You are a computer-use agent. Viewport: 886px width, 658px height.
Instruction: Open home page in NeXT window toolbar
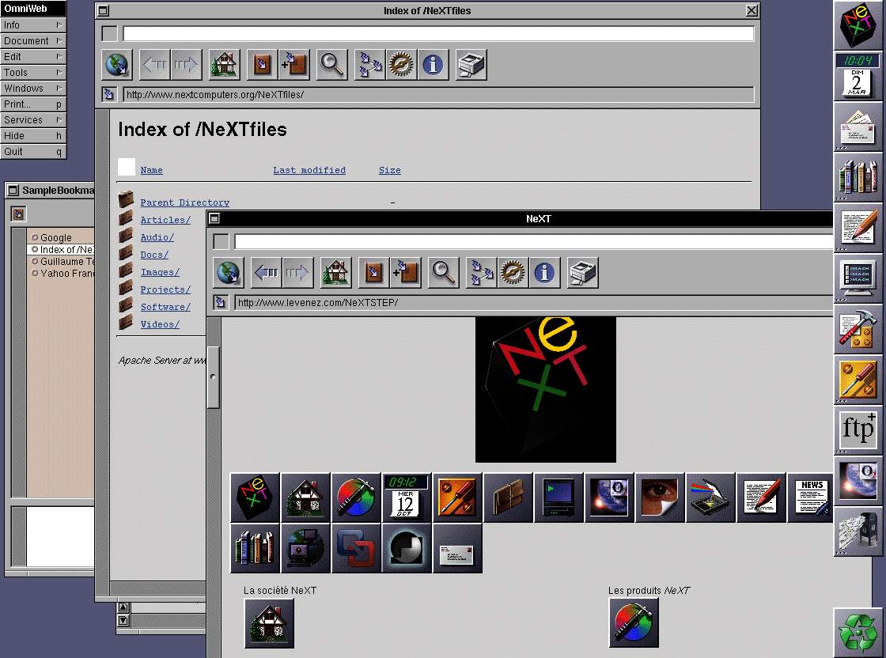coord(335,273)
